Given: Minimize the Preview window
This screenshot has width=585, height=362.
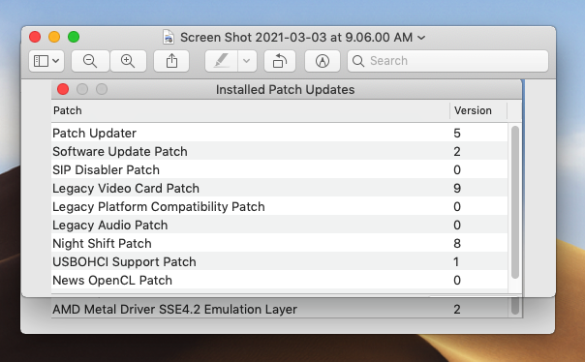Looking at the screenshot, I should [54, 37].
